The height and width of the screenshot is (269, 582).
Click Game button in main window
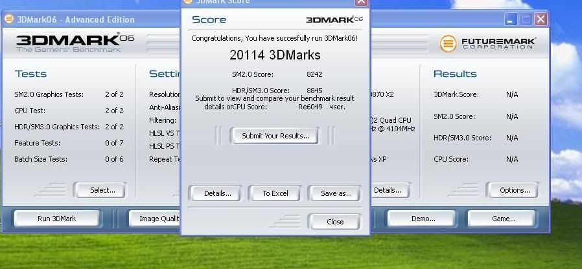(x=502, y=219)
